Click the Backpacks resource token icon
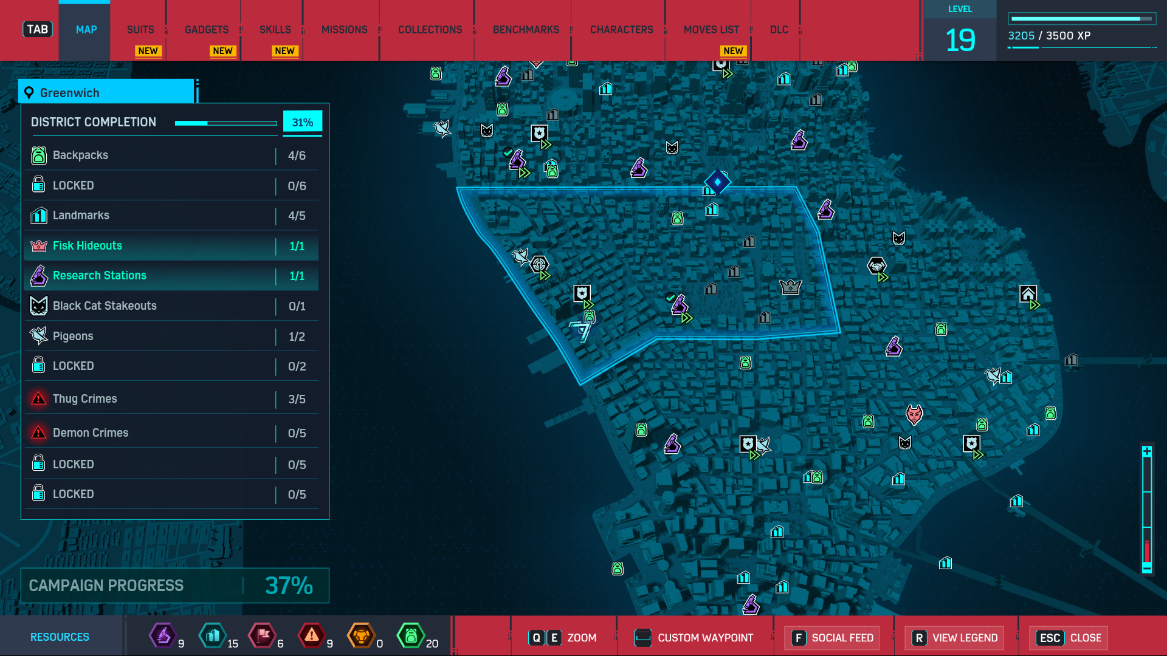 pyautogui.click(x=411, y=636)
